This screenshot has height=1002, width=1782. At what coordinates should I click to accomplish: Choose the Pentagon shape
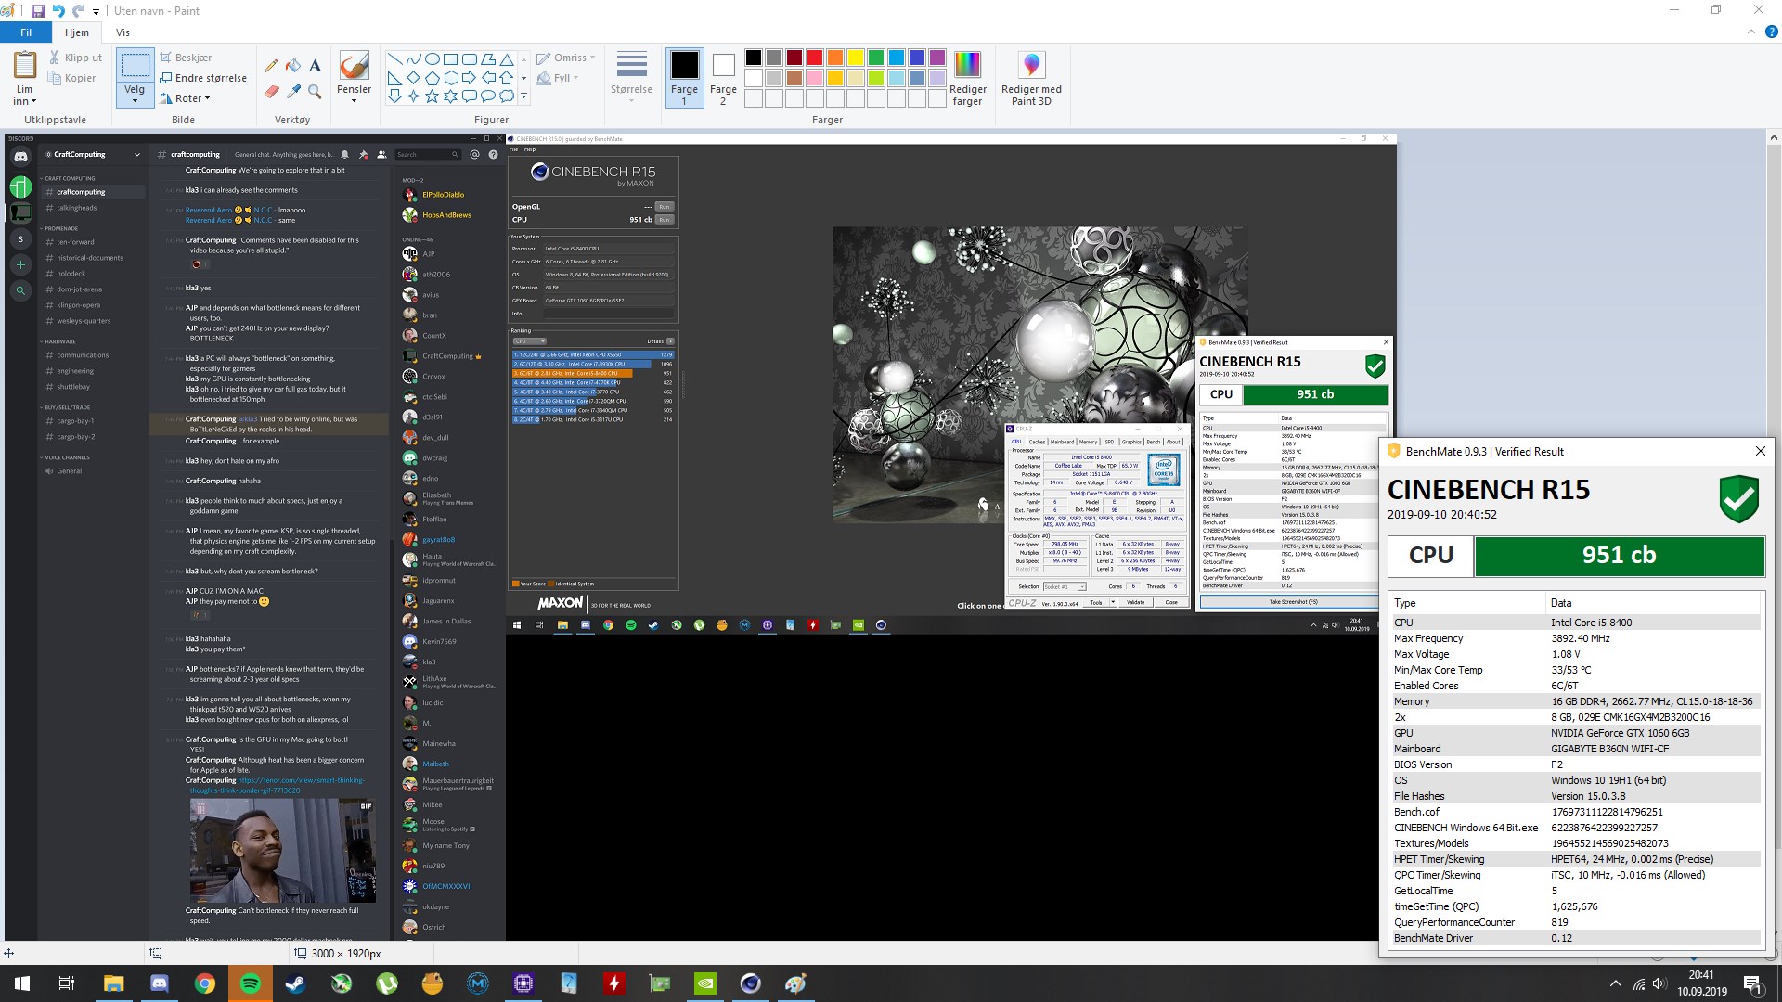pos(432,78)
